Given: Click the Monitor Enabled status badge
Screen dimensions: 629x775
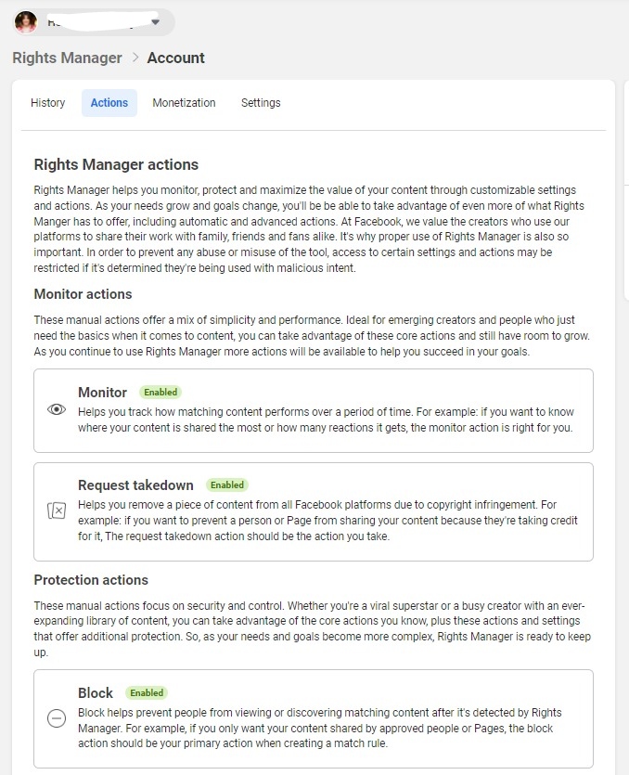Looking at the screenshot, I should coord(160,392).
